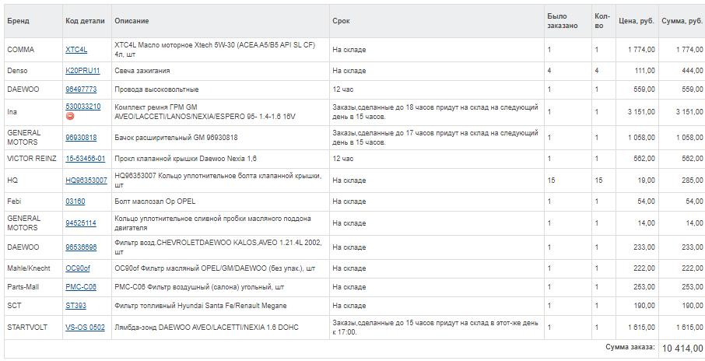Click description Свеча зажигания
This screenshot has width=705, height=361.
[142, 71]
